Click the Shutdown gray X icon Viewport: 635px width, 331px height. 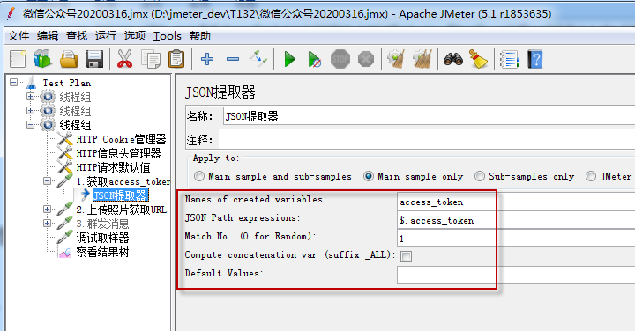[x=366, y=59]
